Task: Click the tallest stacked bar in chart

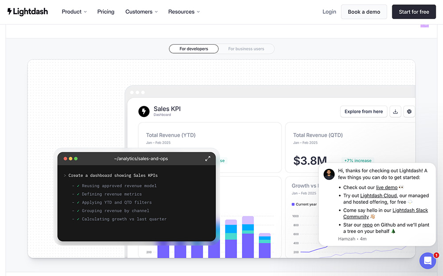Action: (x=248, y=237)
